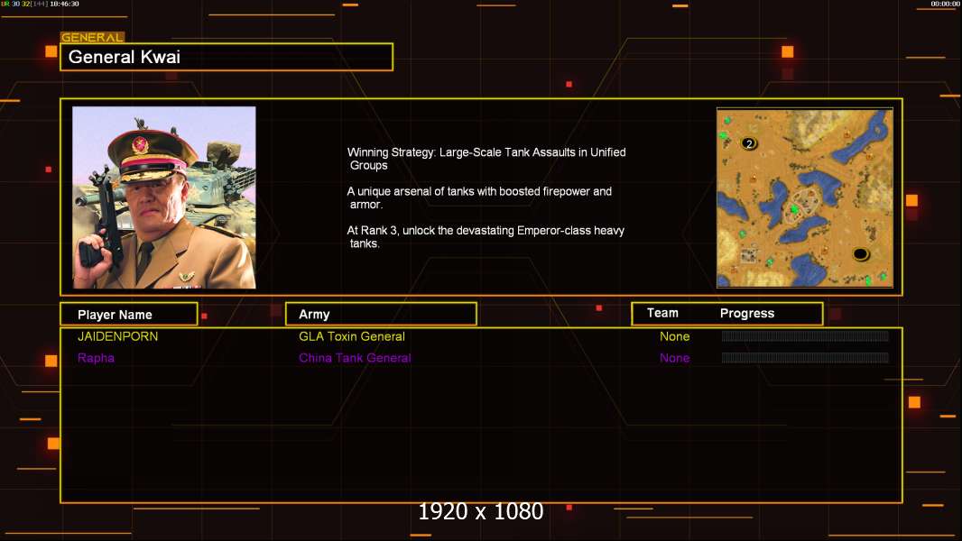
Task: Click the desert map preview thumbnail
Action: 805,197
